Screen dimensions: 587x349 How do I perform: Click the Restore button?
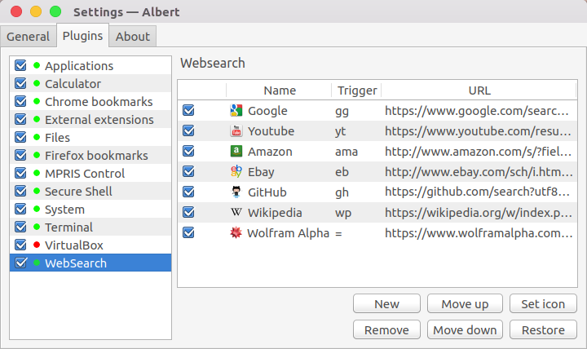(x=543, y=330)
